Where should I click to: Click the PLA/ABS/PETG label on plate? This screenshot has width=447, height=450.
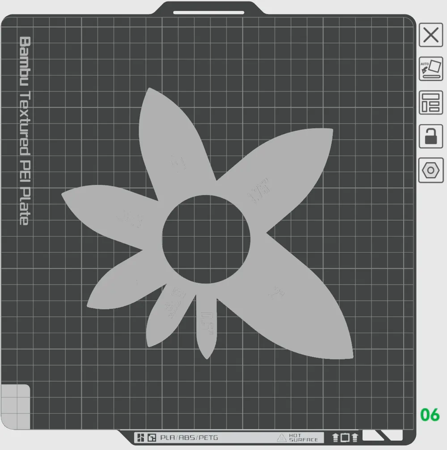coord(189,437)
